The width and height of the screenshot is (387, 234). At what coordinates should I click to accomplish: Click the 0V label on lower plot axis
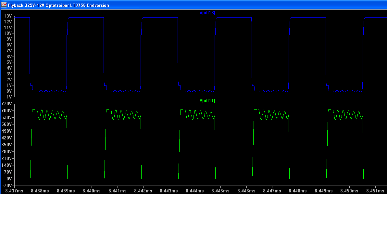coord(9,179)
